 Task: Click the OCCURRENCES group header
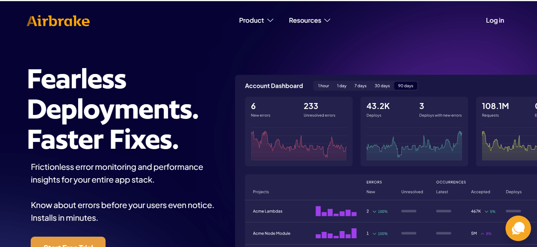pos(451,182)
